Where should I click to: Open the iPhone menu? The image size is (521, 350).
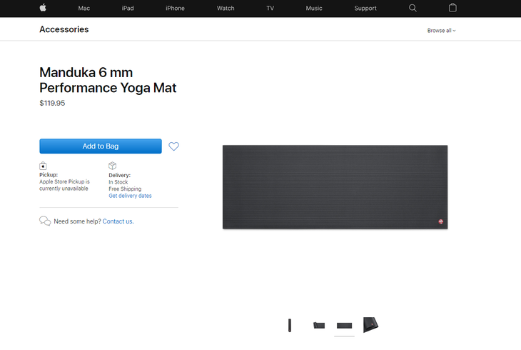(x=175, y=9)
